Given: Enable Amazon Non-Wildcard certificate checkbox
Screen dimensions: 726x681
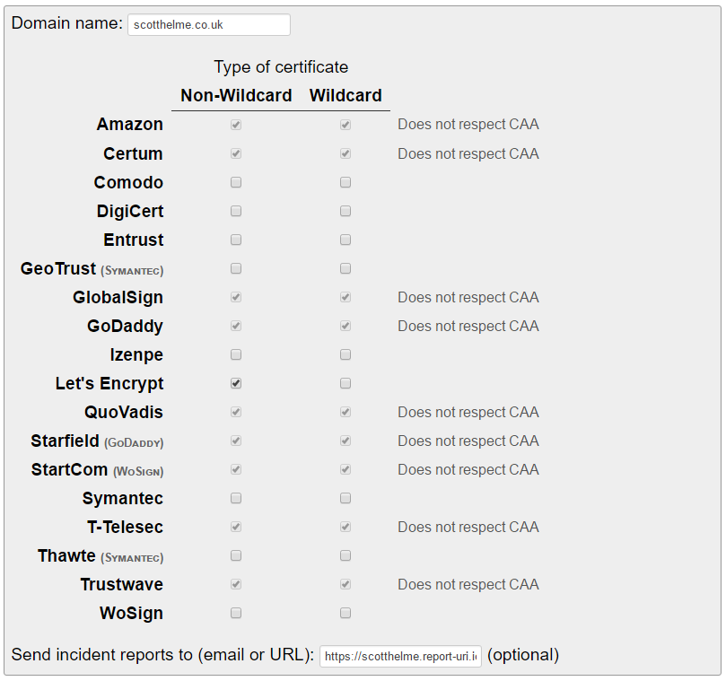Looking at the screenshot, I should (x=236, y=125).
